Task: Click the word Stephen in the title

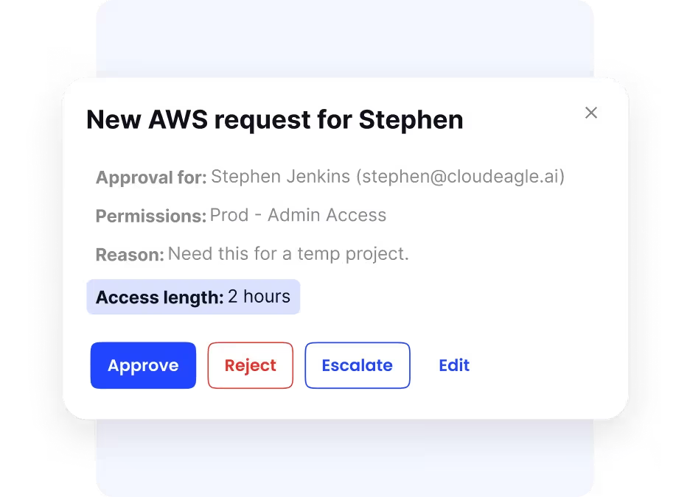Action: click(x=411, y=119)
